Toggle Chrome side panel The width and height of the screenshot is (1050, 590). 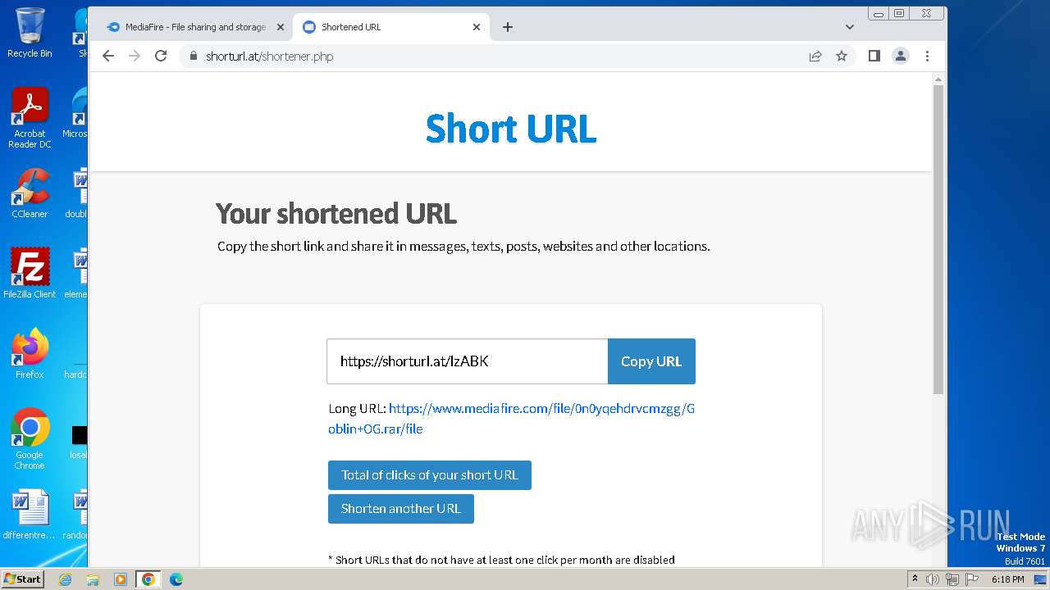(874, 56)
